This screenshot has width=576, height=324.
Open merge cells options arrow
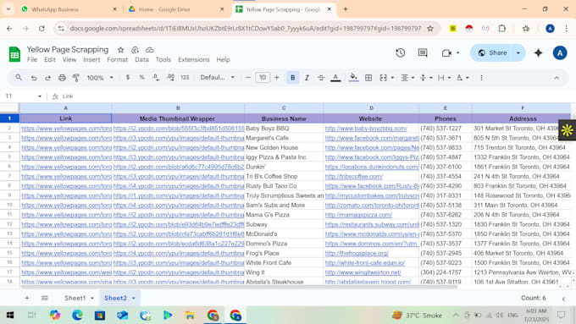click(x=393, y=78)
